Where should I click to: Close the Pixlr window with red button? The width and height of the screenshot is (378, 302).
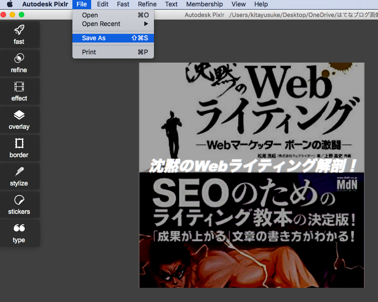click(3, 15)
